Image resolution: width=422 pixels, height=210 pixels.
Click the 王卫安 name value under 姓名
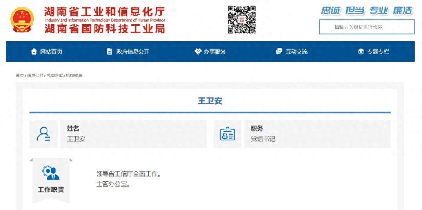pos(76,139)
